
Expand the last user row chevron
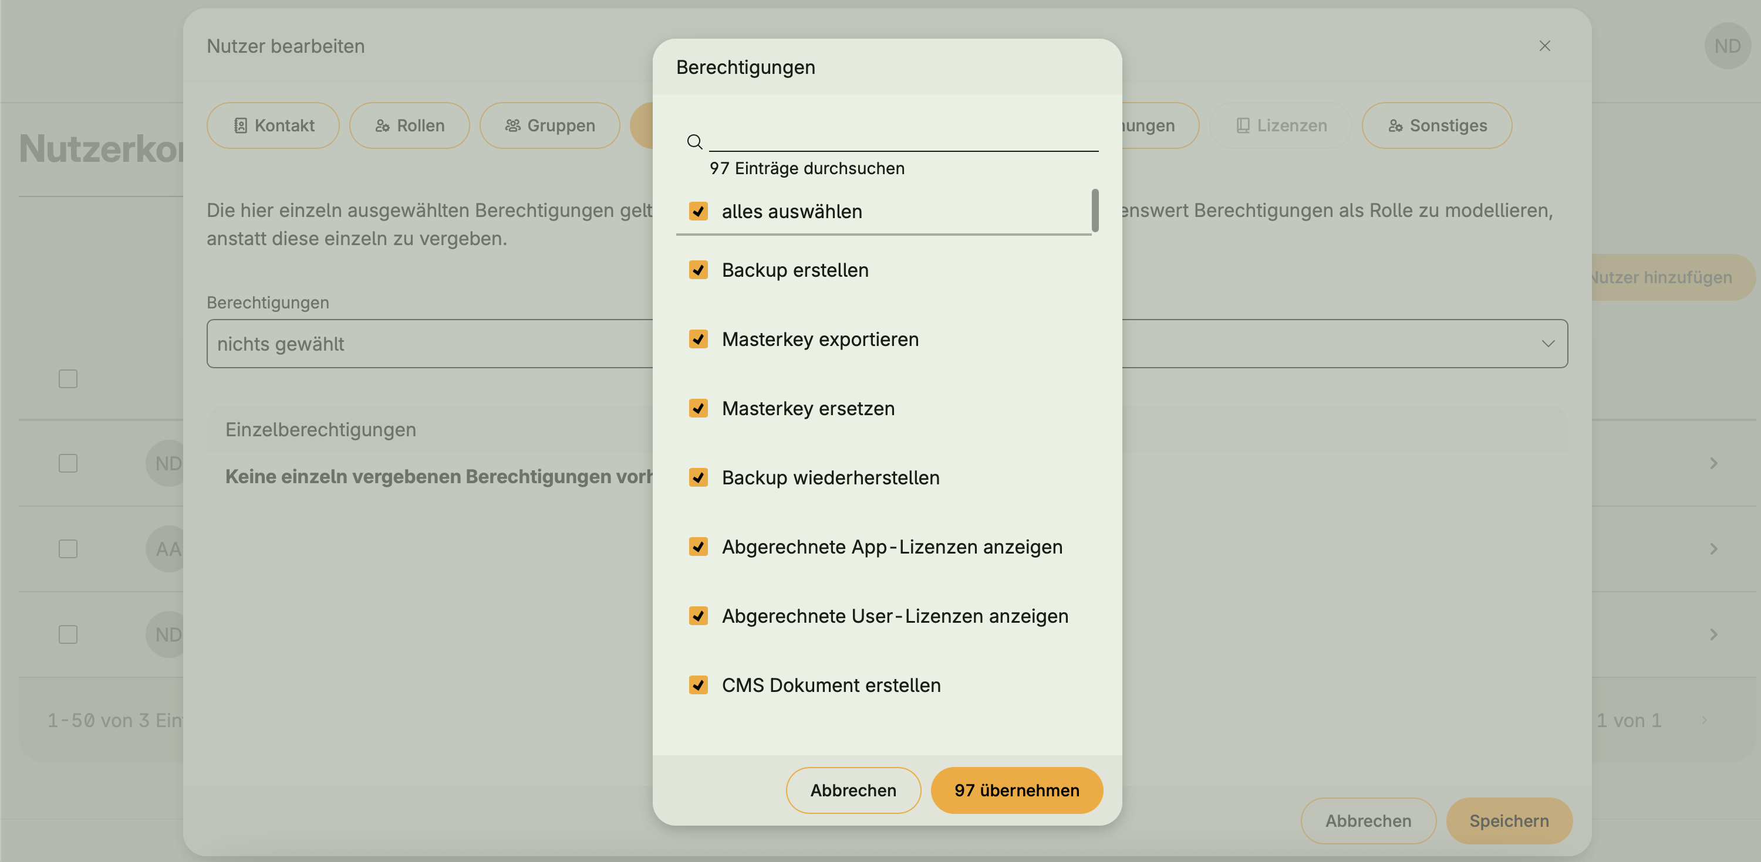1713,634
